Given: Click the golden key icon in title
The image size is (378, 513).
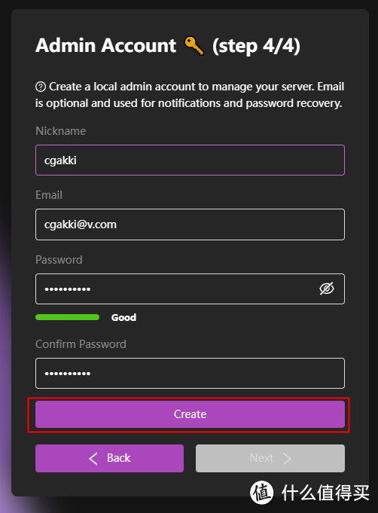Looking at the screenshot, I should (194, 46).
